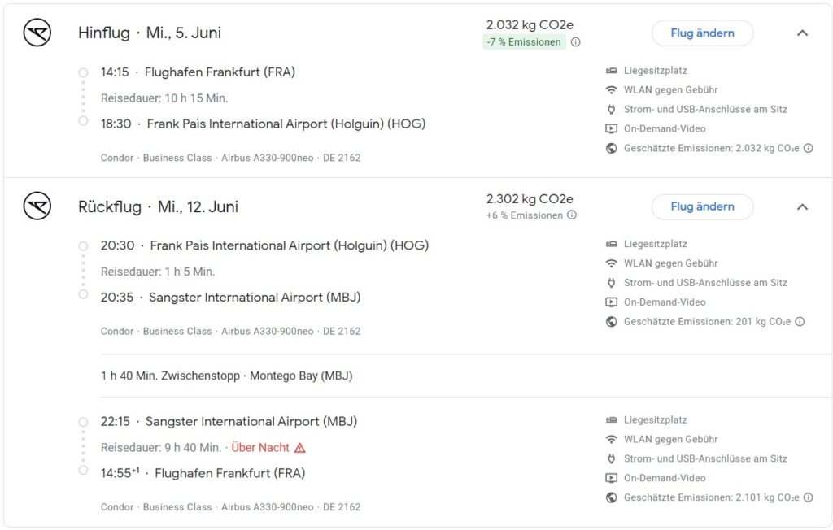Screen dimensions: 833x530
Task: Click info icon next to +6 % Emissionen
Action: 572,215
